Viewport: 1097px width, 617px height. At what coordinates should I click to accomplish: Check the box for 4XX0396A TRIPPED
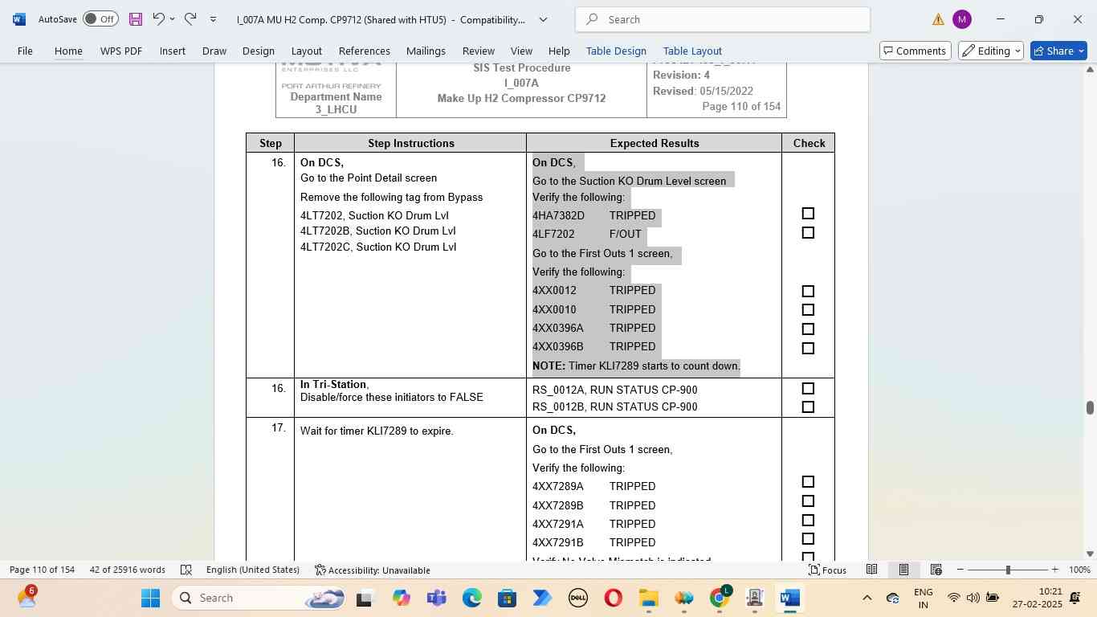point(808,329)
